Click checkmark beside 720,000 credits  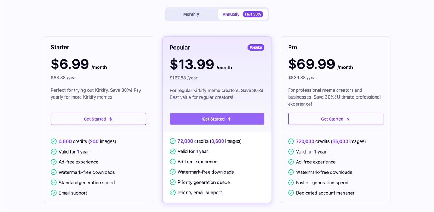pyautogui.click(x=291, y=141)
